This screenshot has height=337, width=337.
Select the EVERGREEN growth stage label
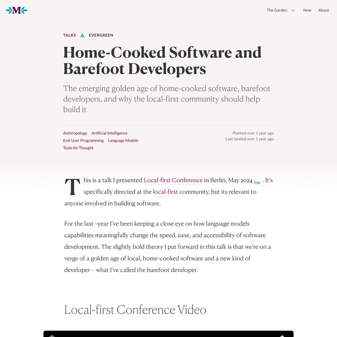(101, 35)
